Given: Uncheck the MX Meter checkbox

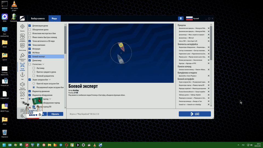Looking at the screenshot, I should (30, 53).
